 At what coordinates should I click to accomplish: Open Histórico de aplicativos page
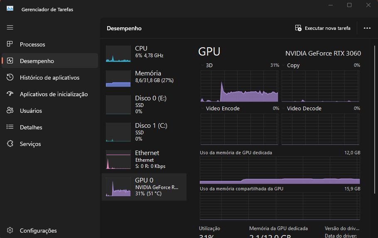coord(49,78)
